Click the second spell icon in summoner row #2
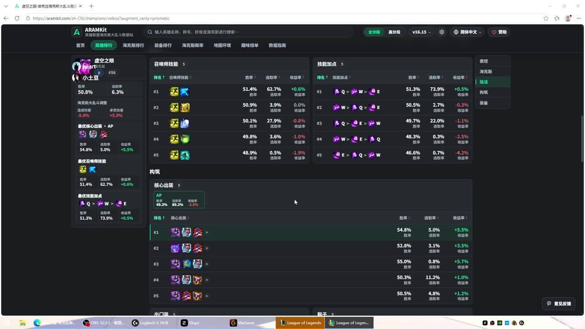585x329 pixels. pyautogui.click(x=185, y=107)
